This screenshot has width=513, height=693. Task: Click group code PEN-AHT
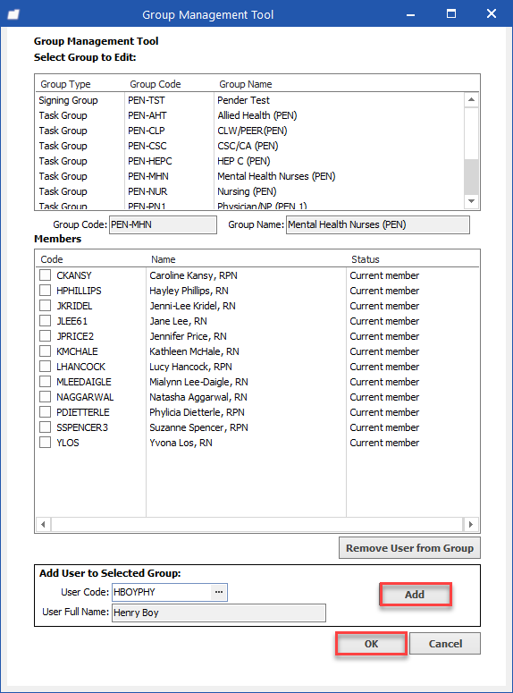[x=147, y=115]
